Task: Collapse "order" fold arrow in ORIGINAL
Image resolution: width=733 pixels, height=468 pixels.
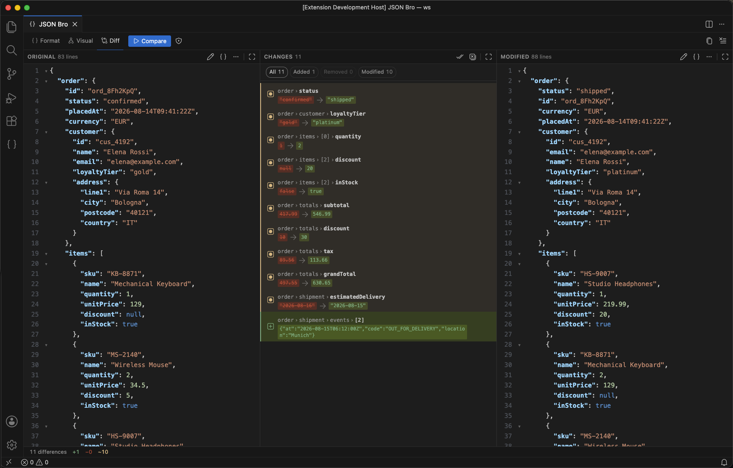Action: (x=46, y=81)
